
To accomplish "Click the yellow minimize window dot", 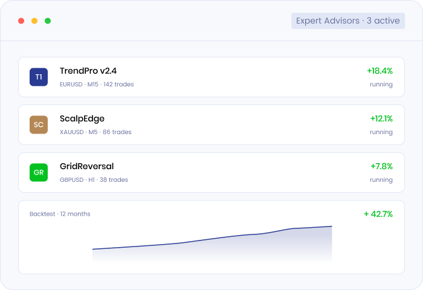I will pyautogui.click(x=34, y=21).
